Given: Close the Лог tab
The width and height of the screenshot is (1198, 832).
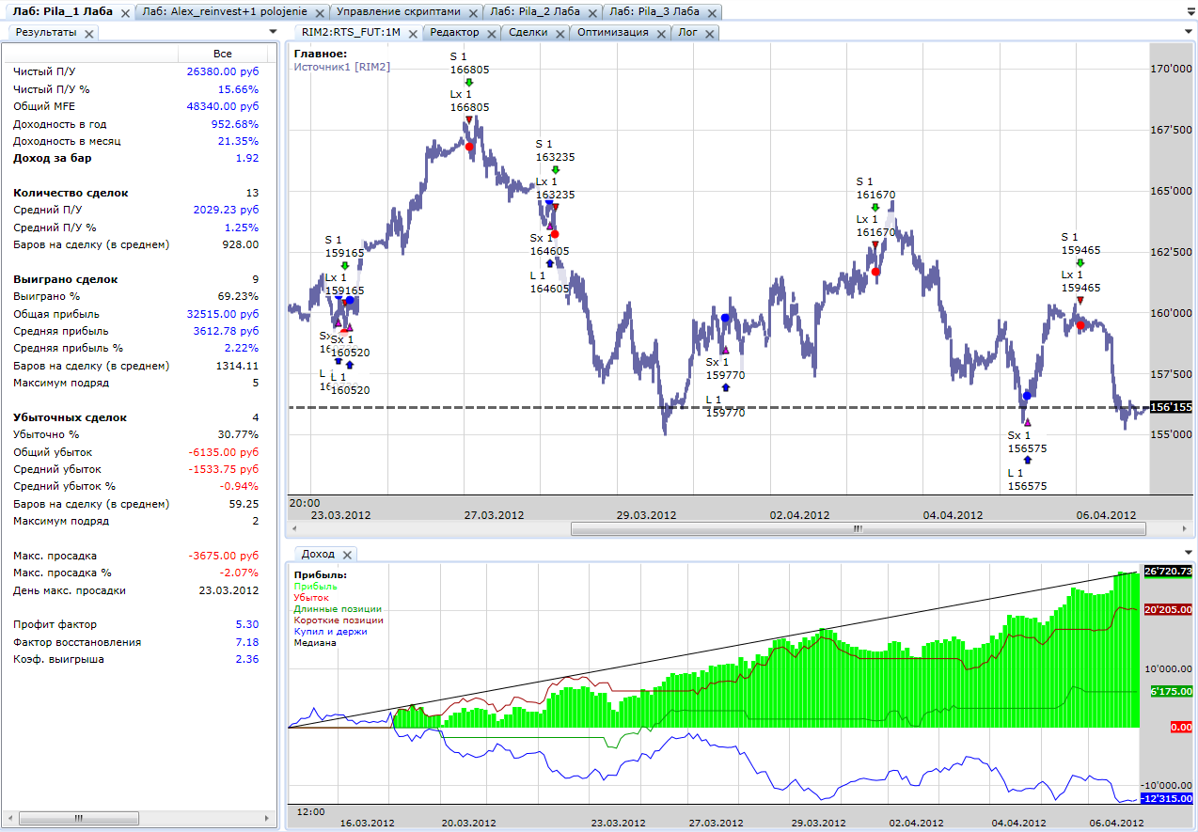Looking at the screenshot, I should pyautogui.click(x=709, y=33).
